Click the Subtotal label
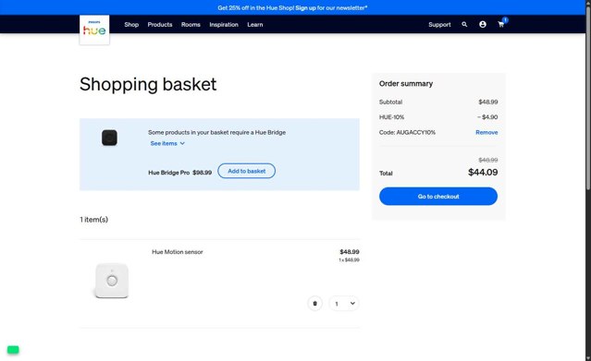This screenshot has width=591, height=361. [390, 102]
